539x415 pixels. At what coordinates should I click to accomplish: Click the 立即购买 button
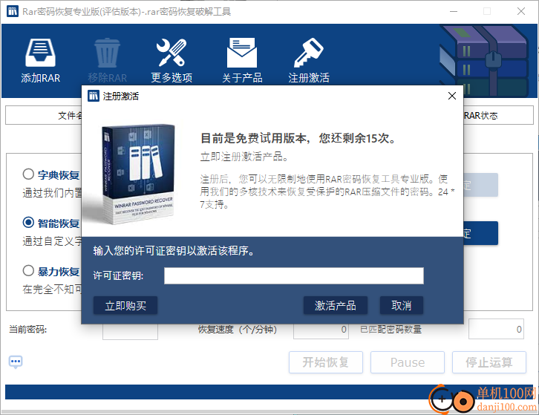[x=125, y=305]
